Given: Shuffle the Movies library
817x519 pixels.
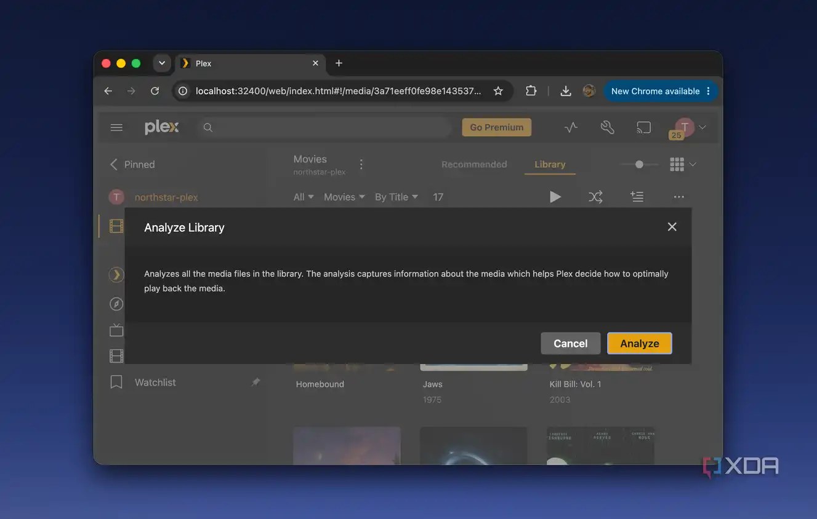Looking at the screenshot, I should tap(595, 197).
